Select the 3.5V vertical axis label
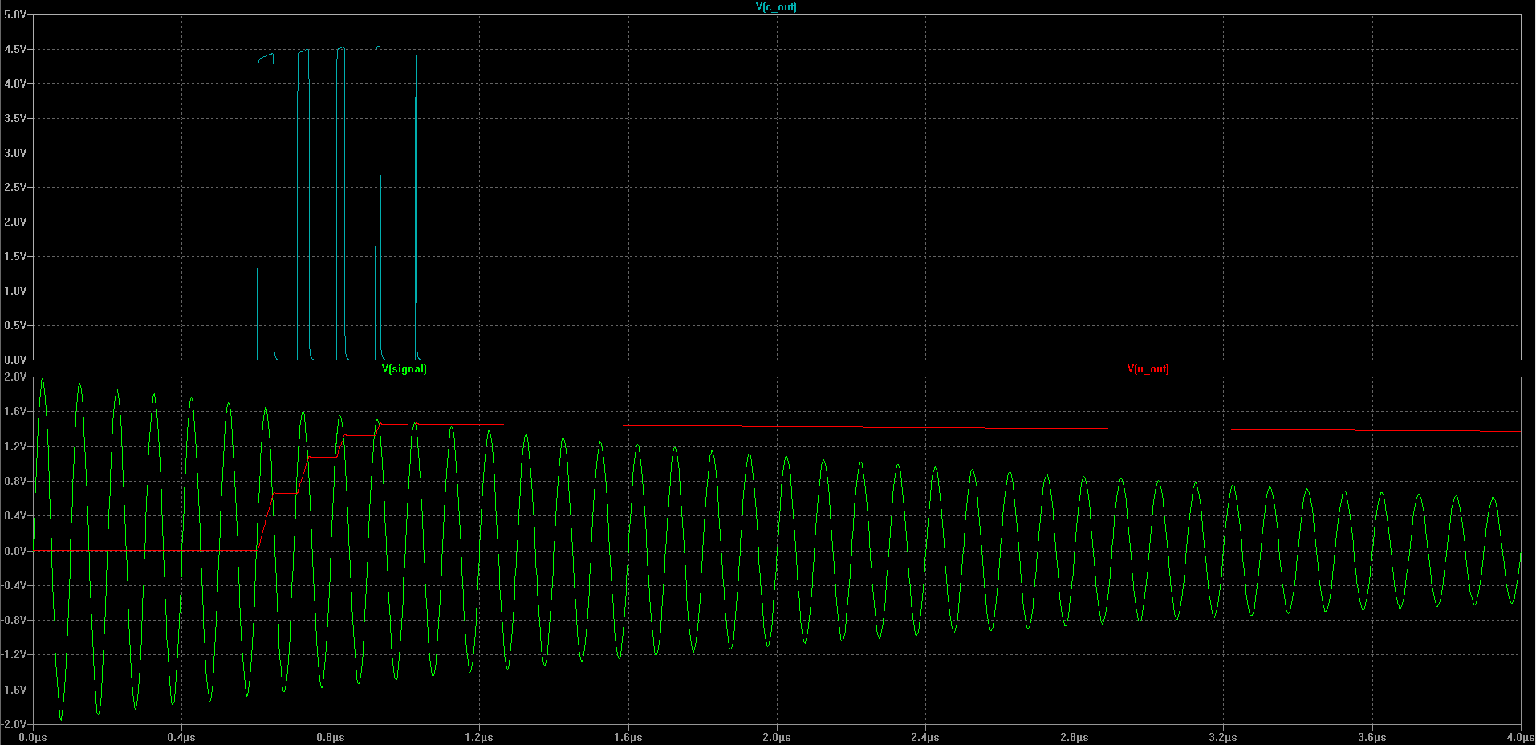This screenshot has width=1536, height=745. tap(14, 119)
